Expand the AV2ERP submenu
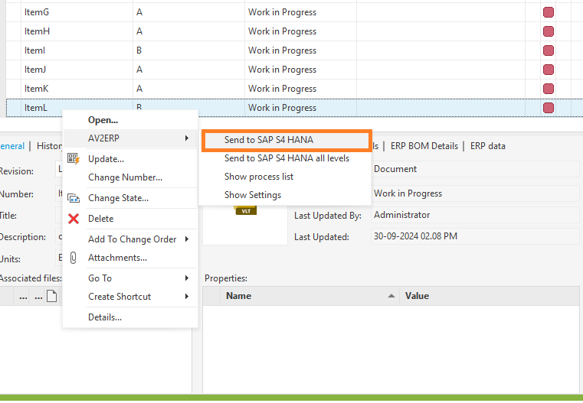Viewport: 583px width, 403px height. [x=130, y=138]
